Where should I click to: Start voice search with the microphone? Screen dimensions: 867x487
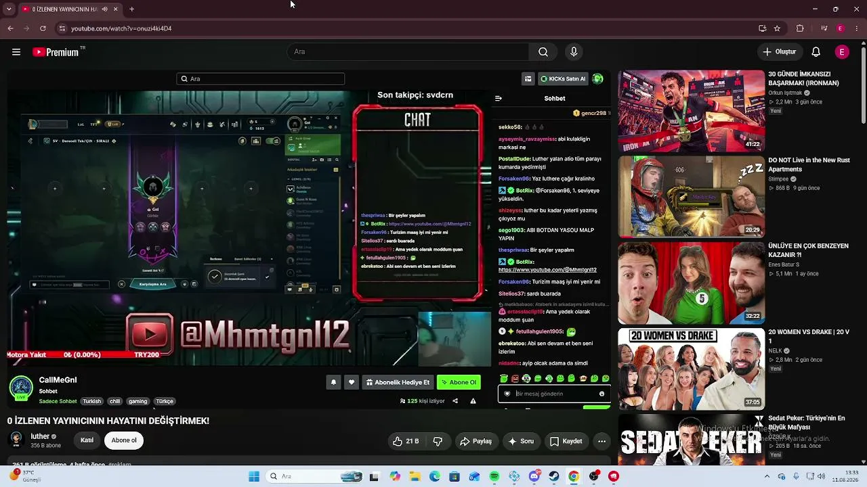coord(574,52)
